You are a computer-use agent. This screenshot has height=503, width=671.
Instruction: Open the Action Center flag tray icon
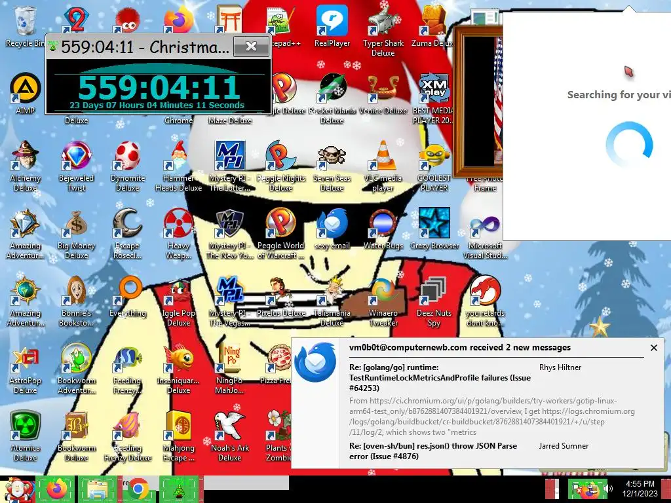tap(577, 489)
